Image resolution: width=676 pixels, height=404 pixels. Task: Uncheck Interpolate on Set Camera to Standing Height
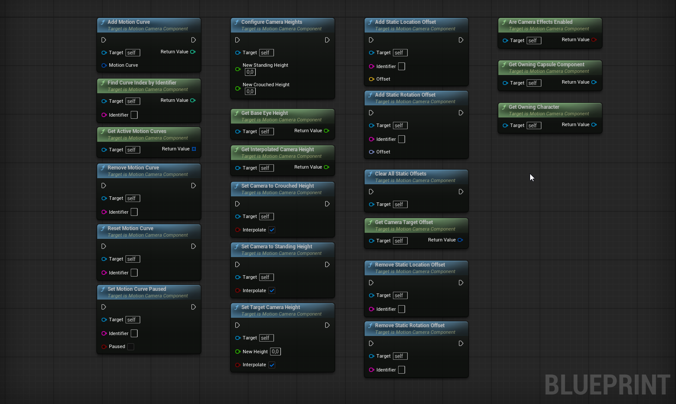point(272,290)
